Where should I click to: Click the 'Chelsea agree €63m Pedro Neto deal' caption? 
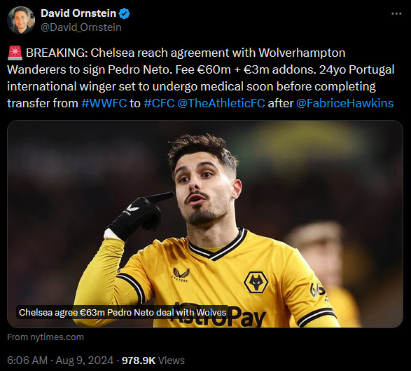tap(123, 313)
